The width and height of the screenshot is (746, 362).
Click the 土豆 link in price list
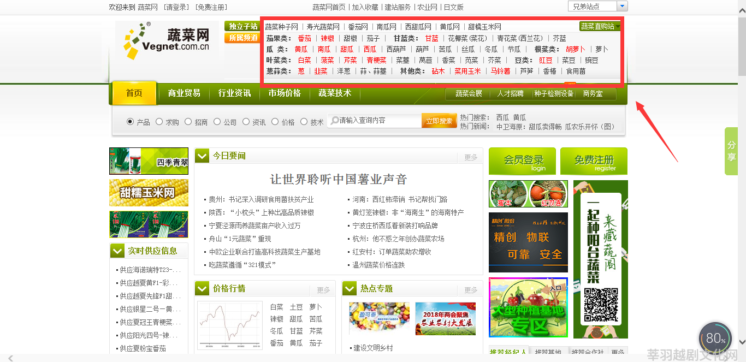pyautogui.click(x=297, y=307)
